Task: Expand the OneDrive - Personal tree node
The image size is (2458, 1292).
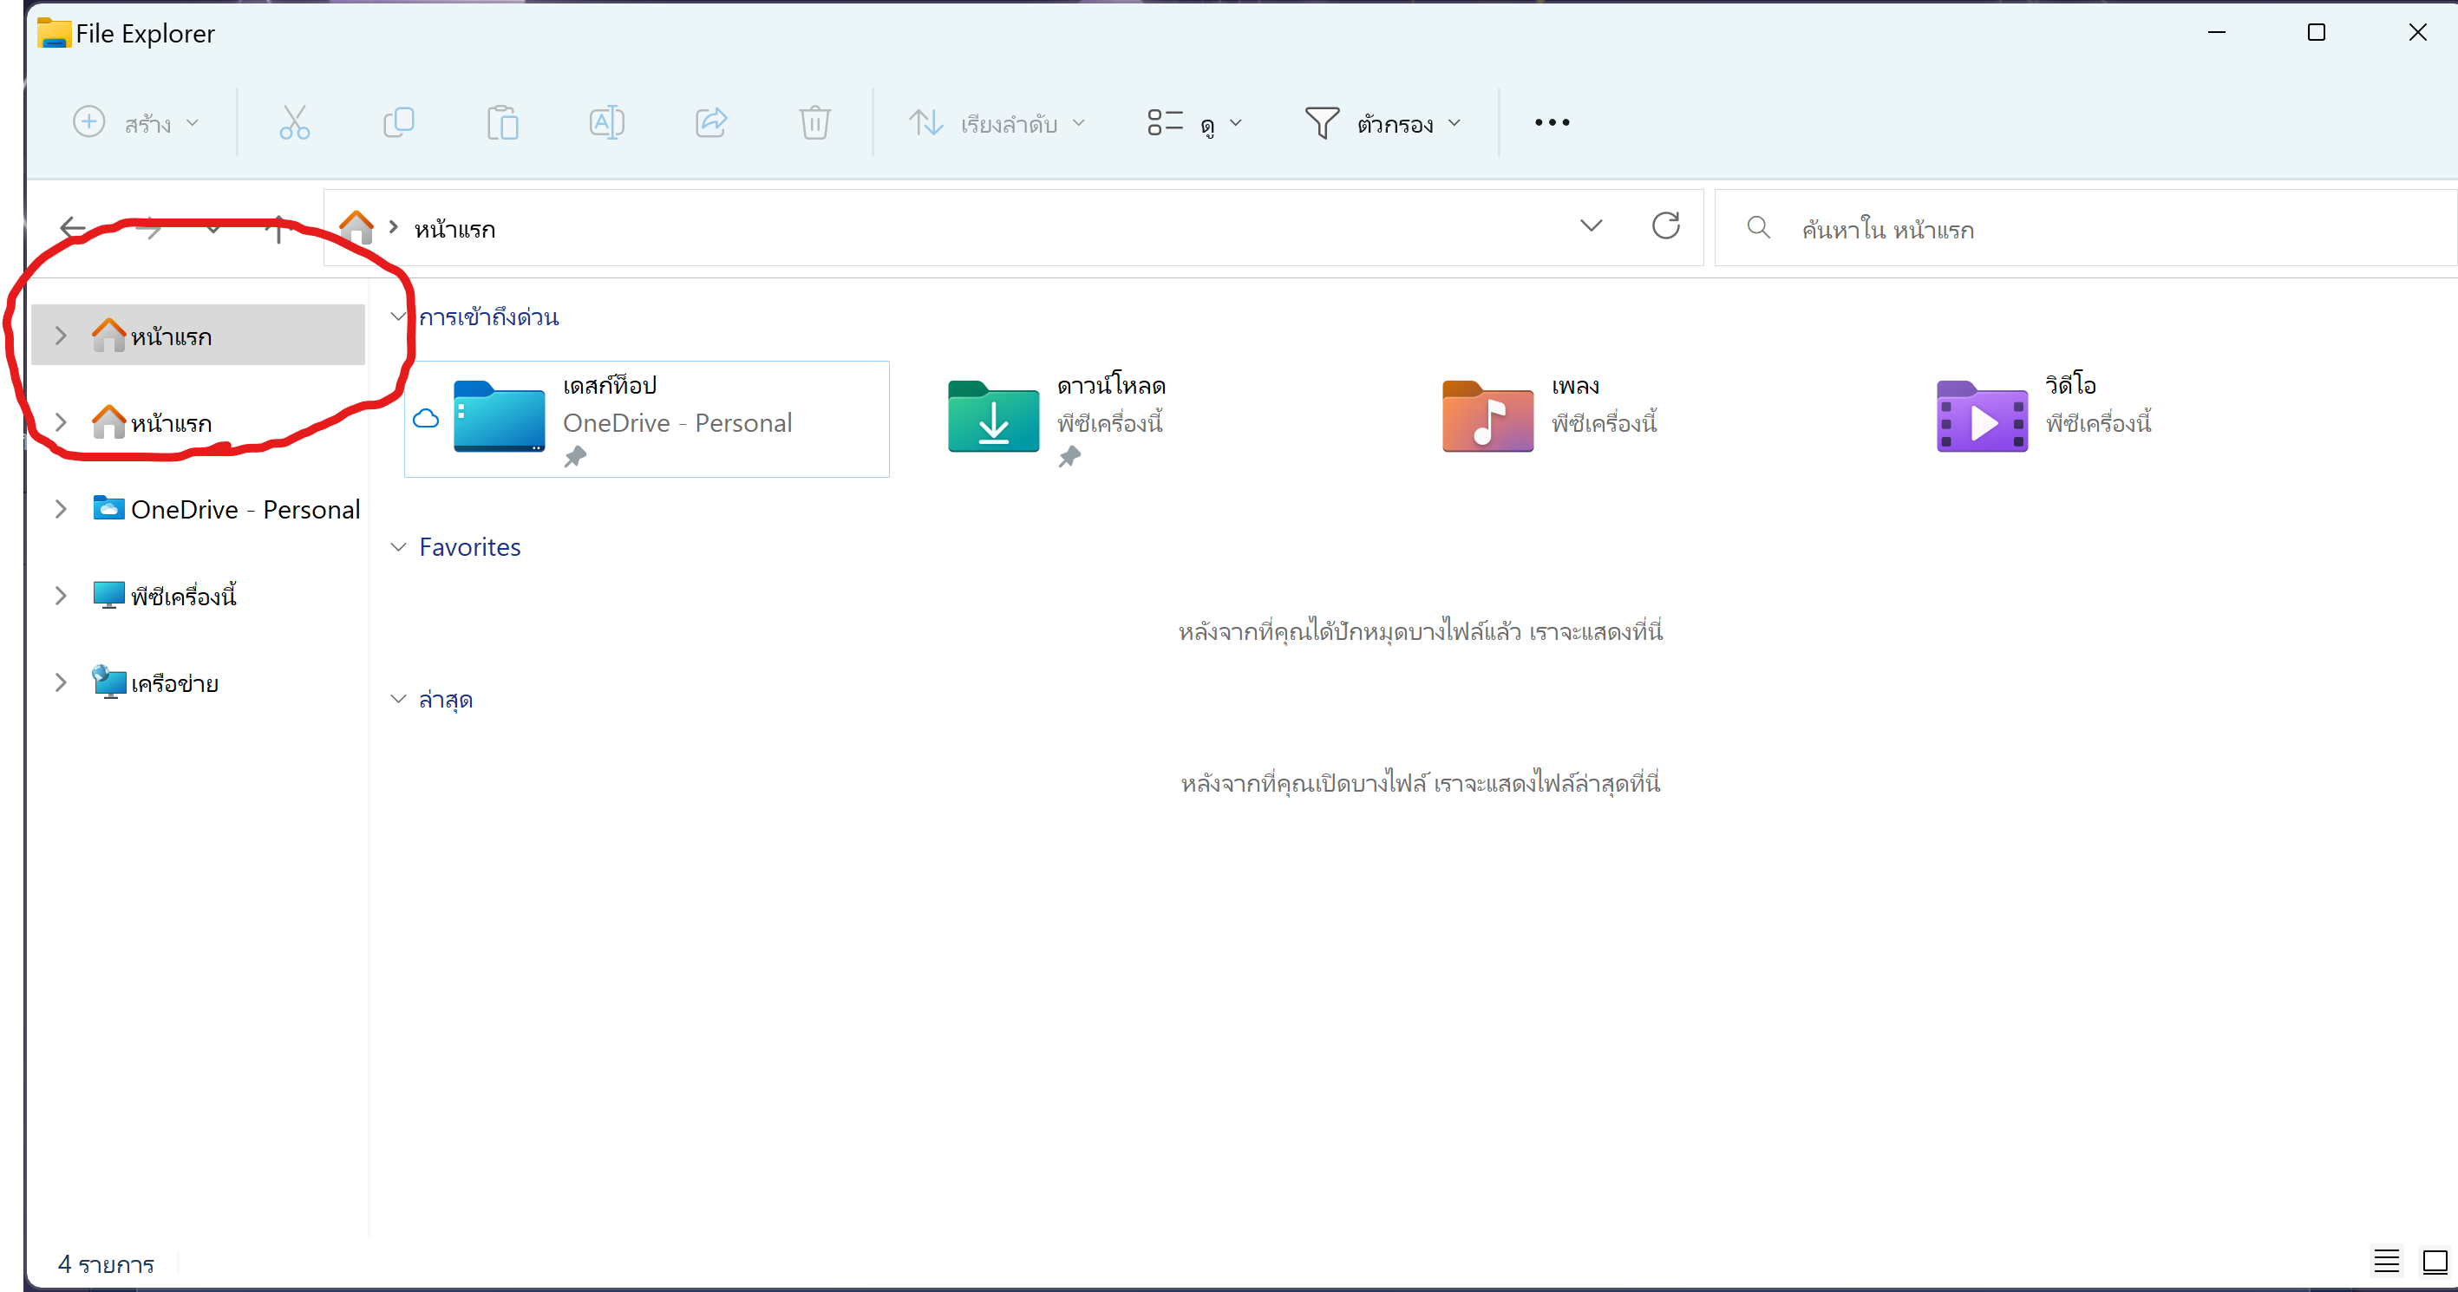Action: (60, 510)
